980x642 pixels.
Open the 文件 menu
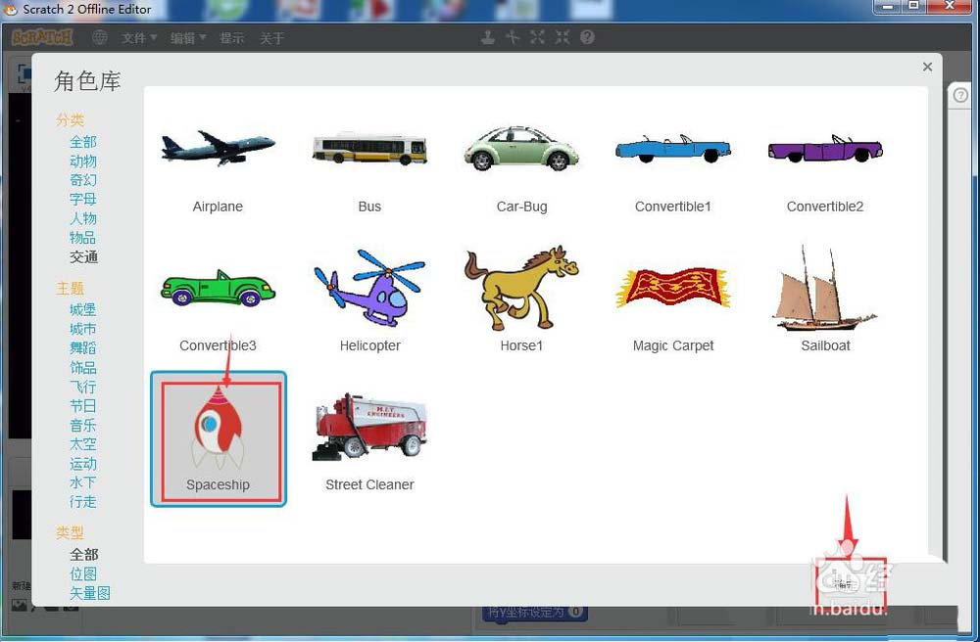pos(139,38)
